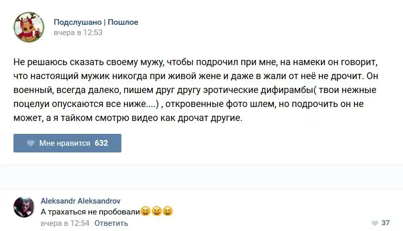
Task: Click the first laughing emoji in the comment
Action: 145,212
